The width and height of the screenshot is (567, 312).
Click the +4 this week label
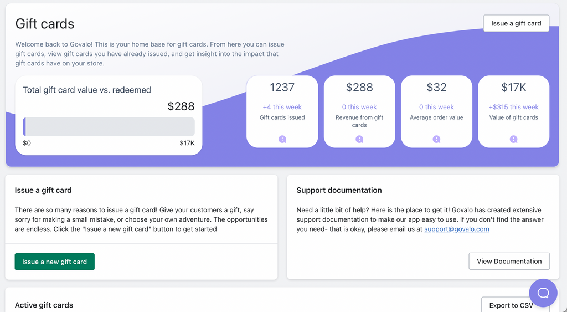[x=282, y=107]
